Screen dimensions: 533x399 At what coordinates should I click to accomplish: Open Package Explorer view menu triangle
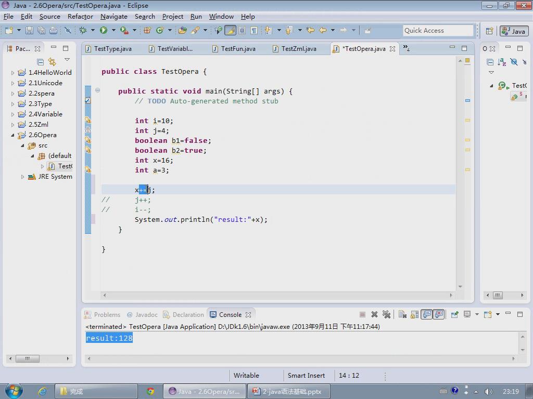pos(67,60)
